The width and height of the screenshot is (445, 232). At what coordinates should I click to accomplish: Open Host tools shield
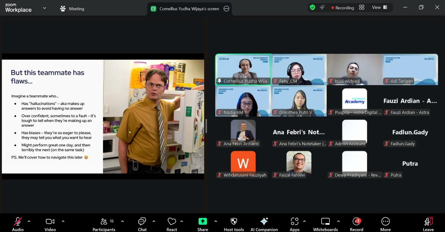click(234, 224)
